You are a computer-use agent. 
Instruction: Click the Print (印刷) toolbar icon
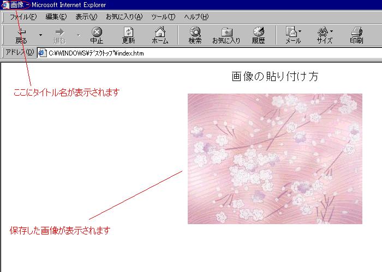(356, 35)
